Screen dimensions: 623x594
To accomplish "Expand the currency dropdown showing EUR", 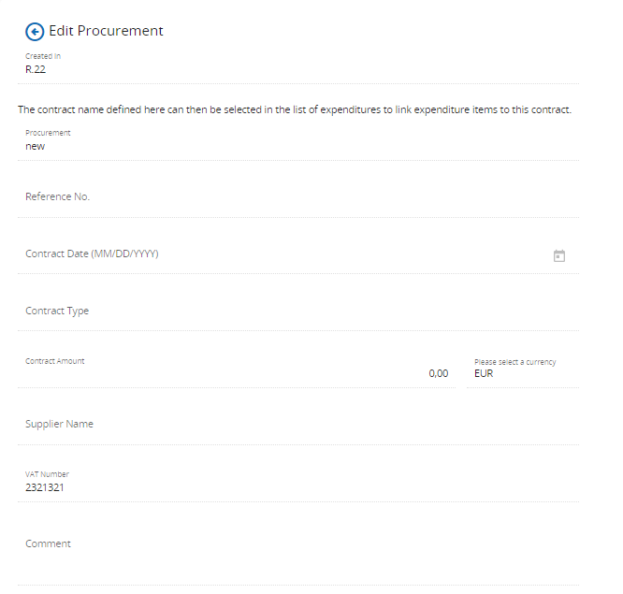I will pos(524,373).
